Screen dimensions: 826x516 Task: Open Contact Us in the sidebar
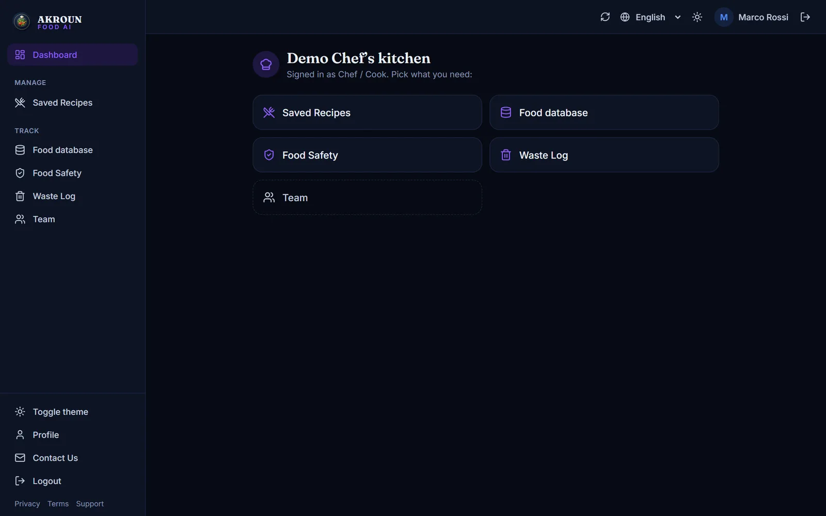(x=72, y=458)
